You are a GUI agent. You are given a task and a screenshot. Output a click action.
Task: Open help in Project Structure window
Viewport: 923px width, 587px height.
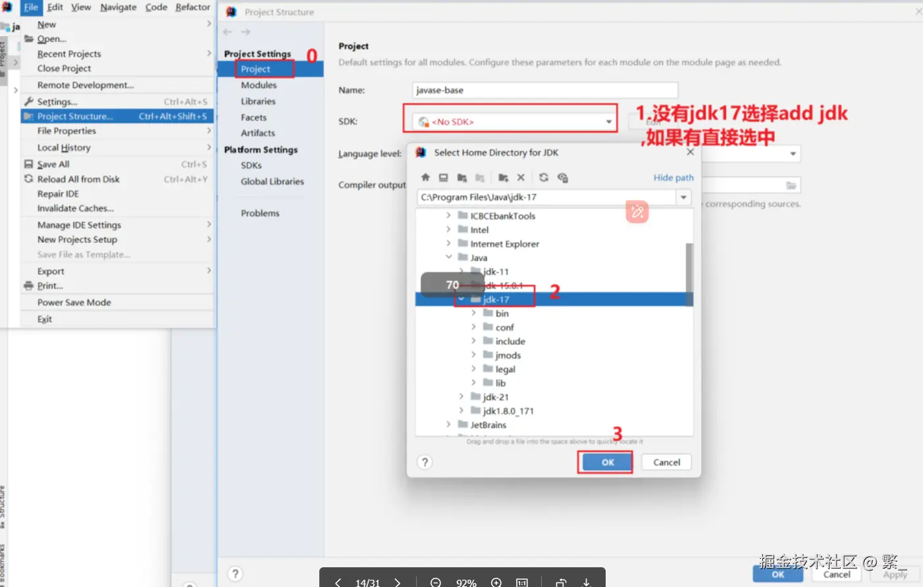coord(235,574)
